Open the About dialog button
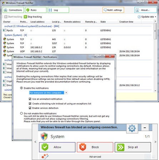 coord(145,10)
